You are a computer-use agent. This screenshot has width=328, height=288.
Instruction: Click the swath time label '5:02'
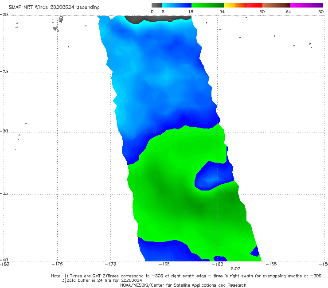[235, 269]
